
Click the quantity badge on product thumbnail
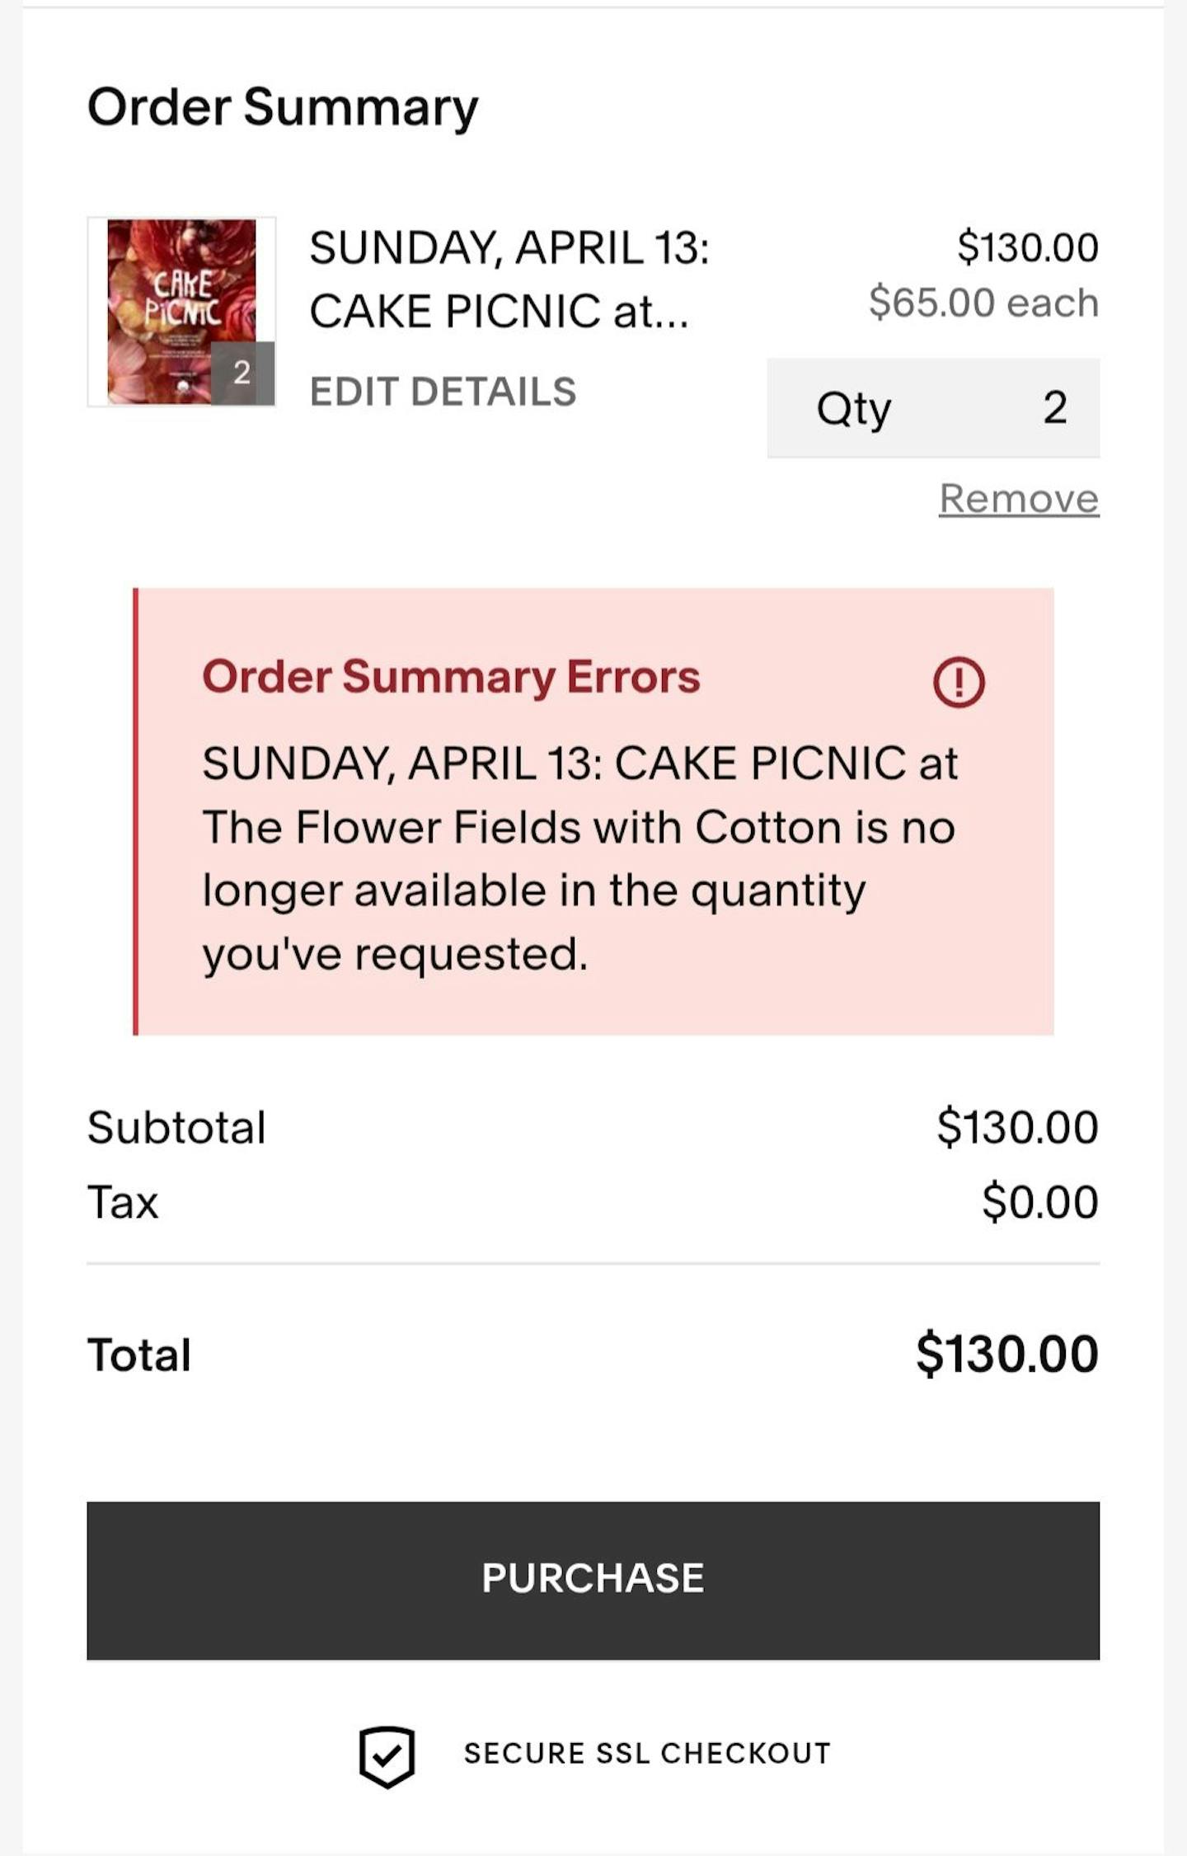click(242, 374)
